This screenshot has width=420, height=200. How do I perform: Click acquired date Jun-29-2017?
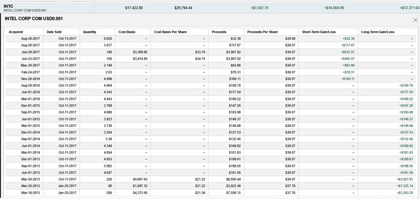[30, 52]
